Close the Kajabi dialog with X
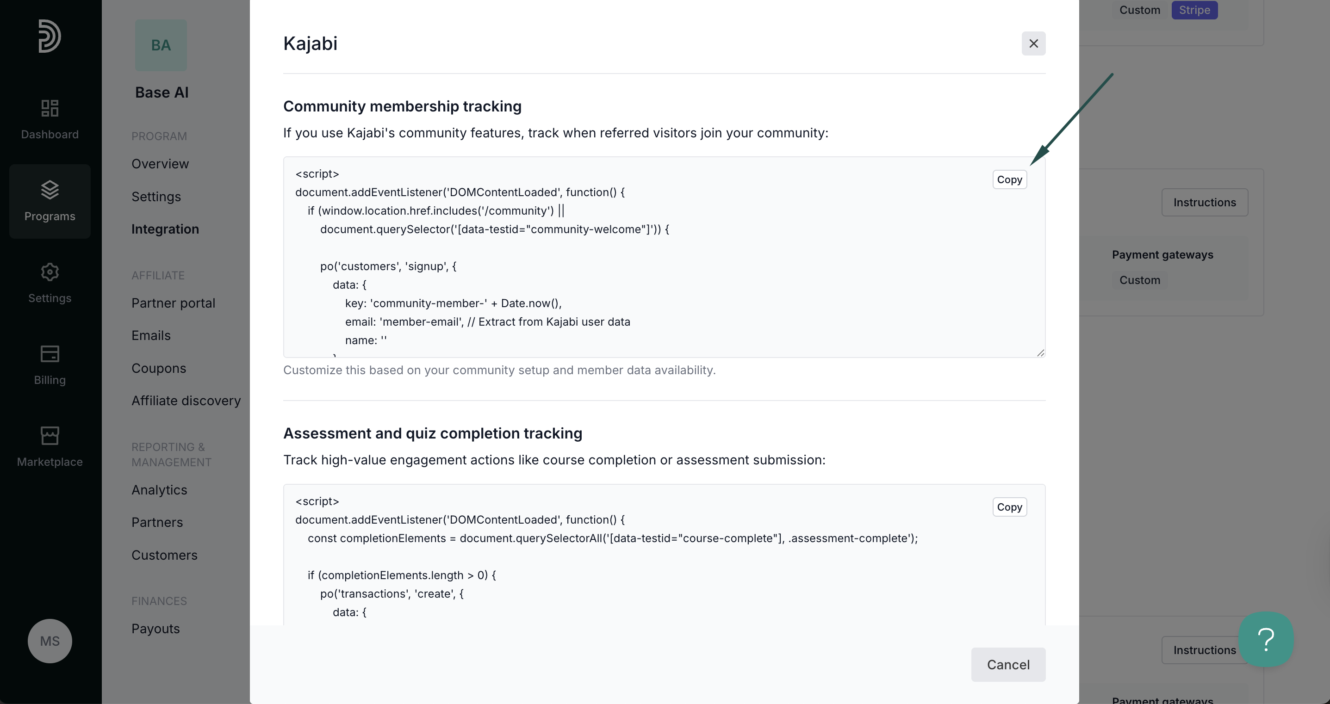Viewport: 1330px width, 704px height. pyautogui.click(x=1034, y=43)
